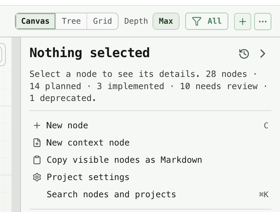Open the three-dots more options menu
280x212 pixels.
263,22
